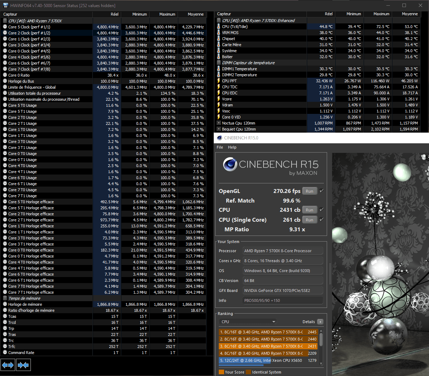429x376 pixels.
Task: Click the orange Your Score legend swatch
Action: coord(221,372)
